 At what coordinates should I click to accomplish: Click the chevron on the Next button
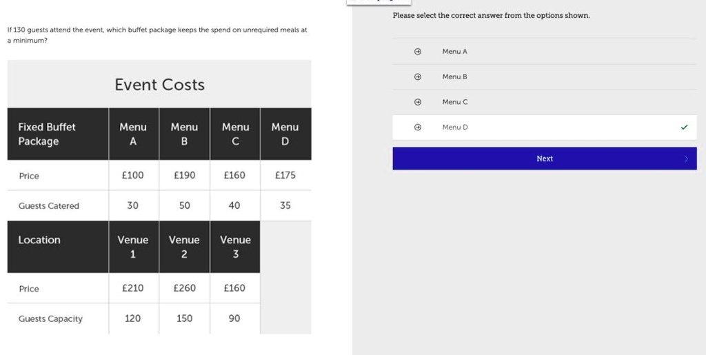pyautogui.click(x=686, y=159)
